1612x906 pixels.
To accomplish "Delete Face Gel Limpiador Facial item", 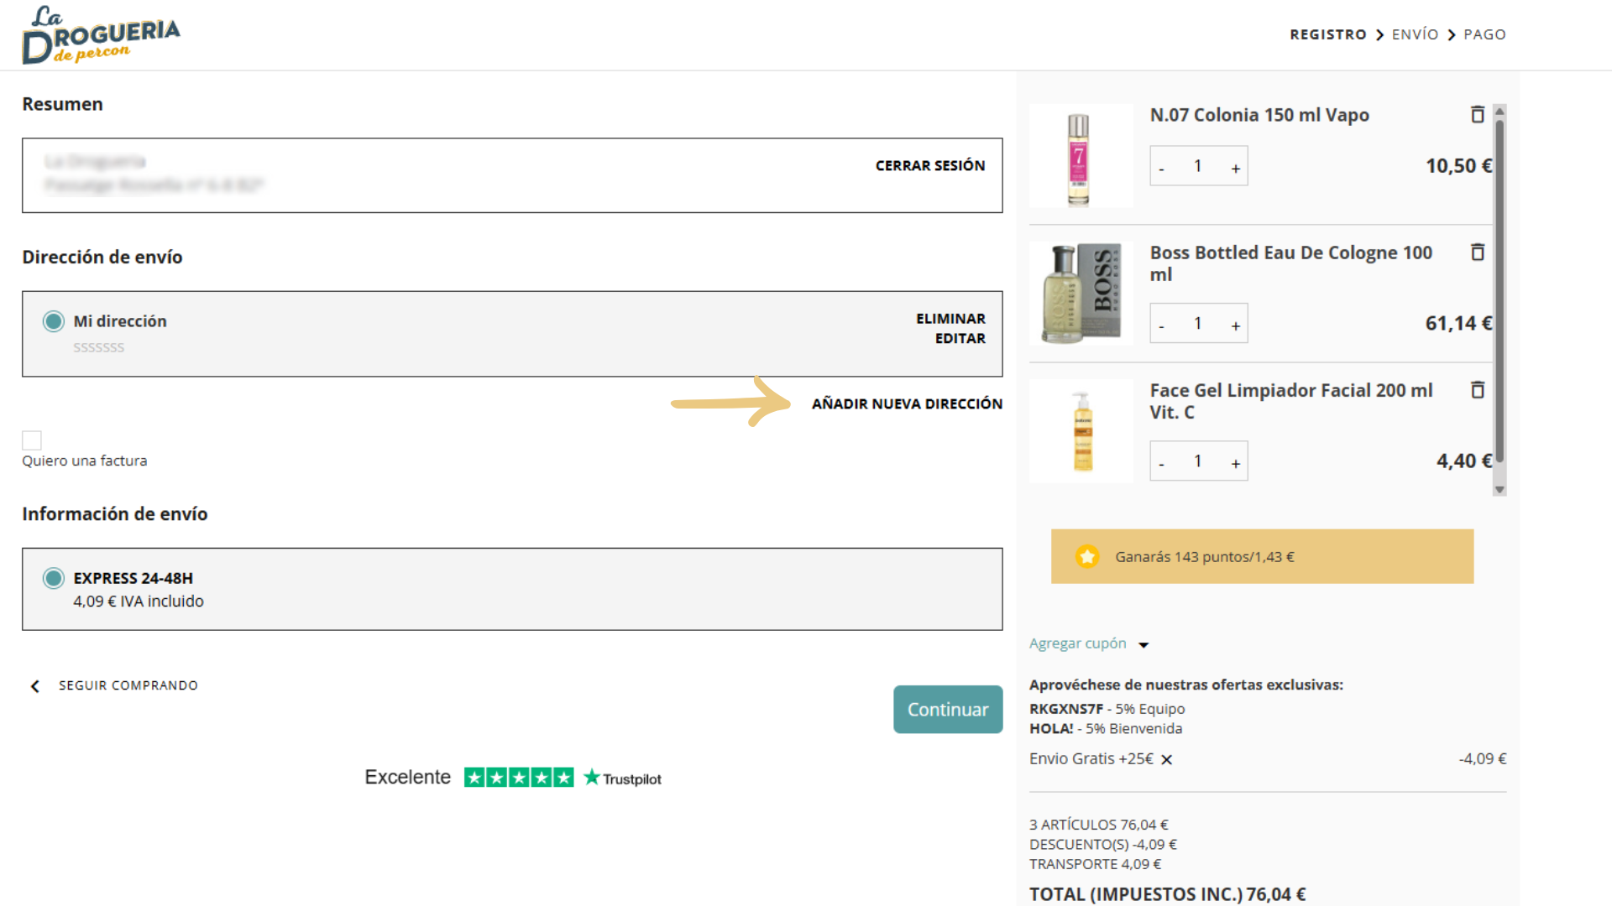I will [1478, 390].
